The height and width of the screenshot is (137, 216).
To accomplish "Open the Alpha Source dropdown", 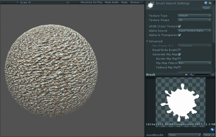I will pos(194,31).
